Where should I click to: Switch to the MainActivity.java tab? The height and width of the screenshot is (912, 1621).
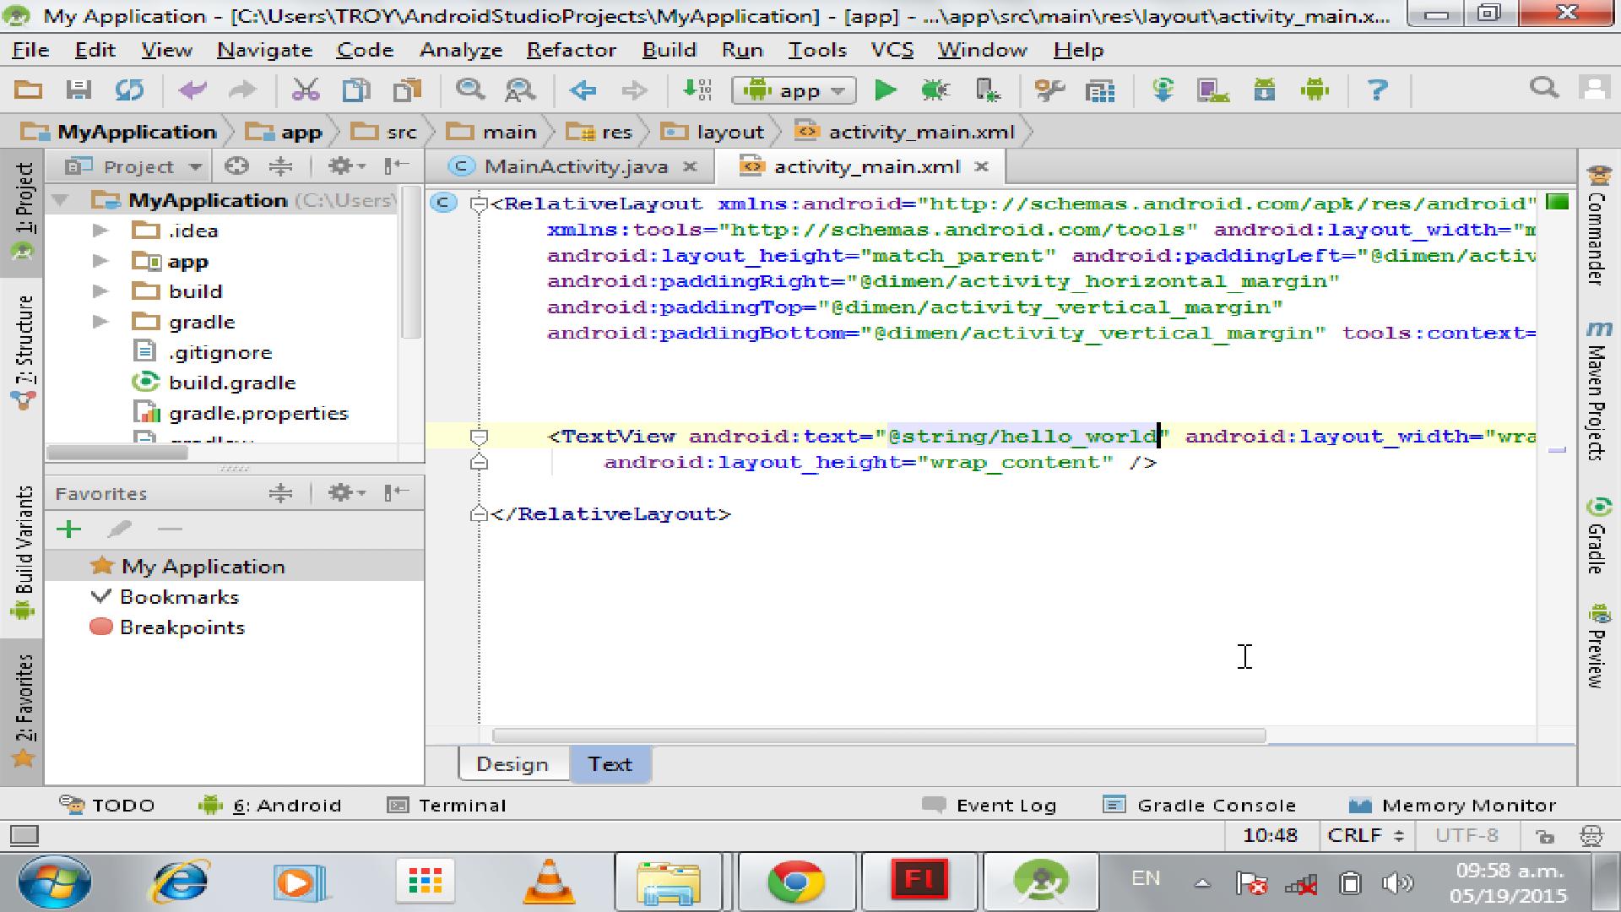(574, 166)
